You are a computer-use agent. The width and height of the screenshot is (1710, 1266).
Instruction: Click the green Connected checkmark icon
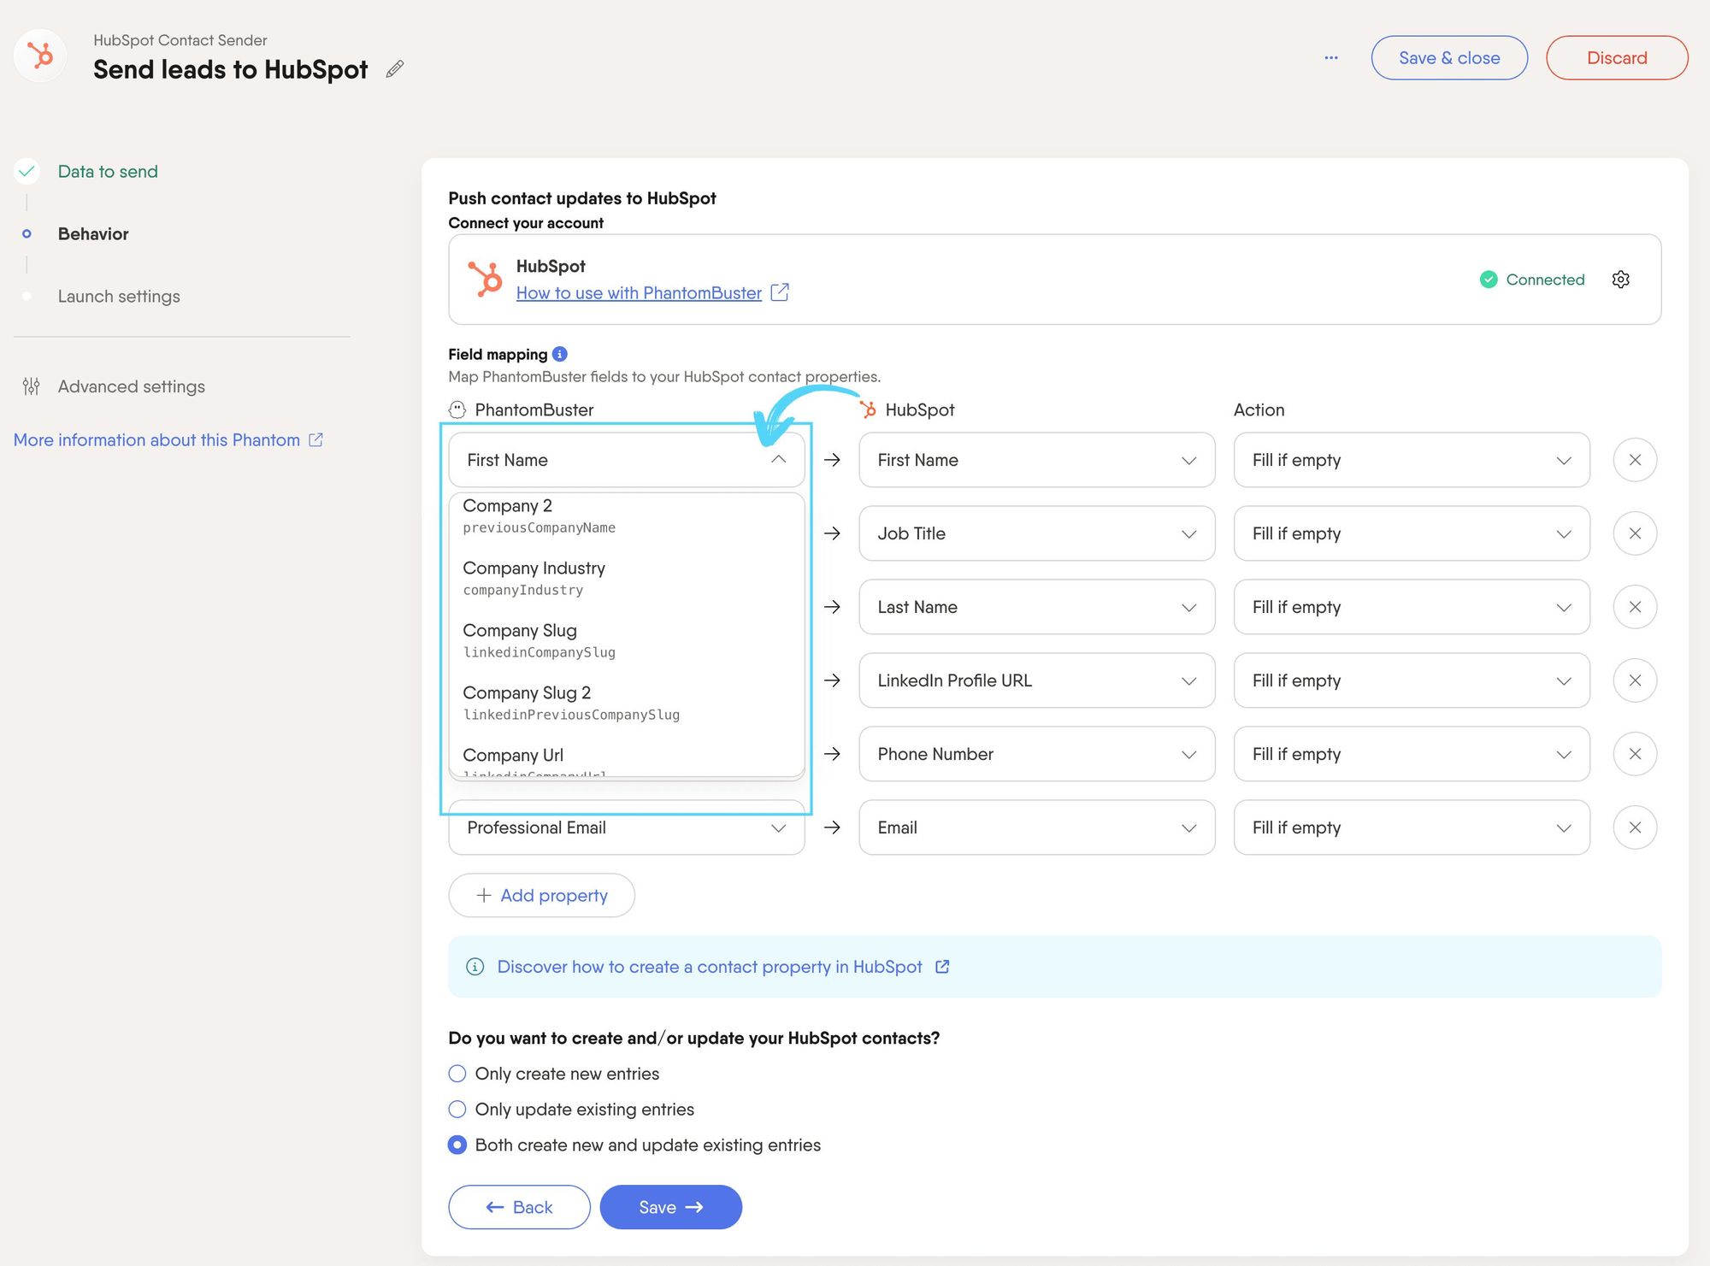(1489, 280)
